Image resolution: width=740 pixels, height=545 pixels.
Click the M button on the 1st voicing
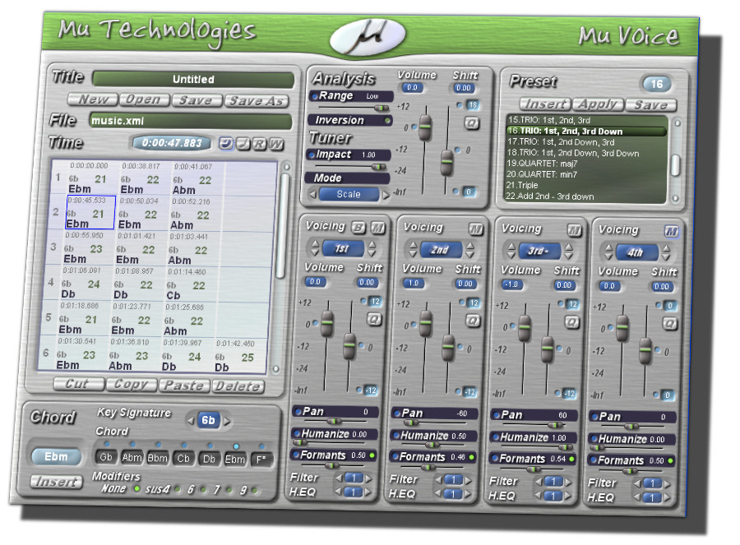coord(377,229)
